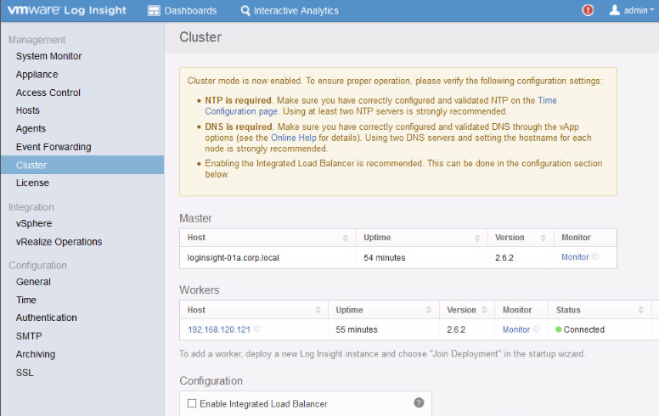Open worker host 192.168.120.121 link
This screenshot has height=416, width=659.
click(219, 330)
